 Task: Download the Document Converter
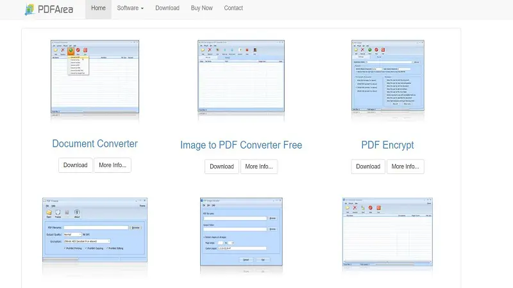pyautogui.click(x=75, y=165)
